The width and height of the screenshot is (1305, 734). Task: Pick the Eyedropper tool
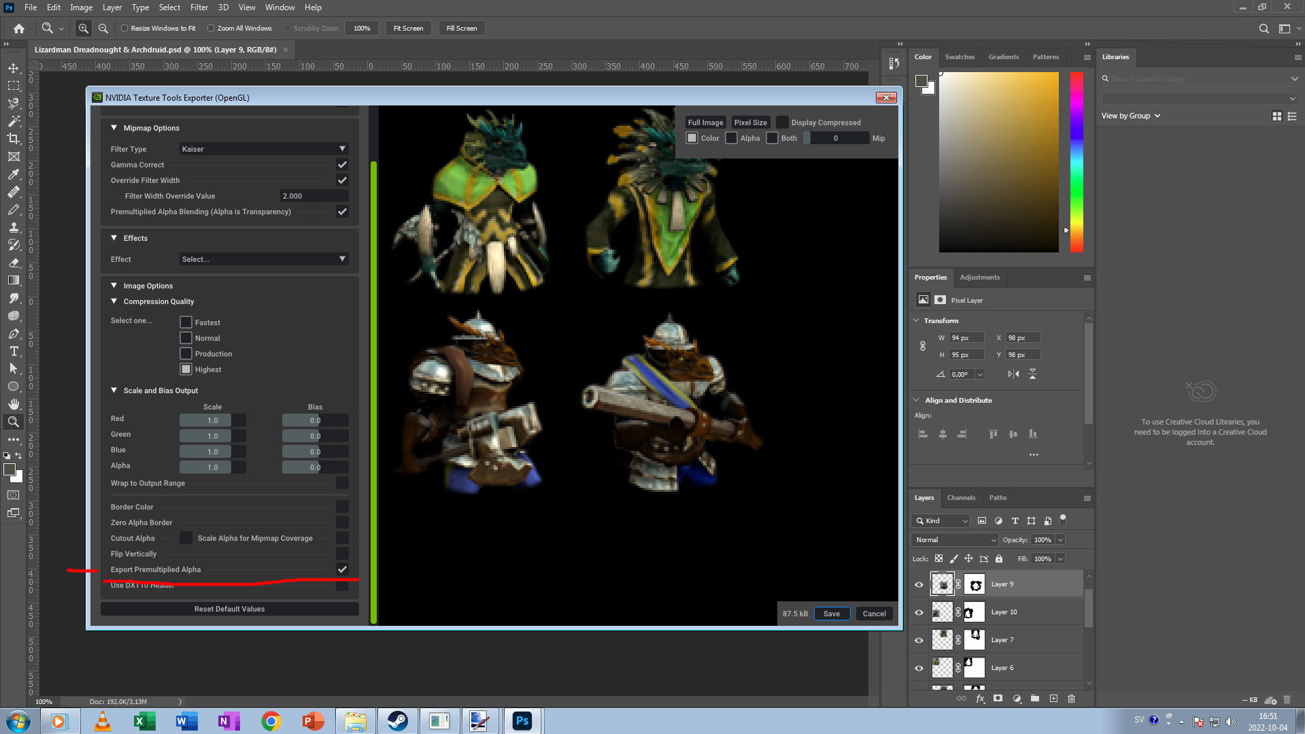[x=13, y=174]
